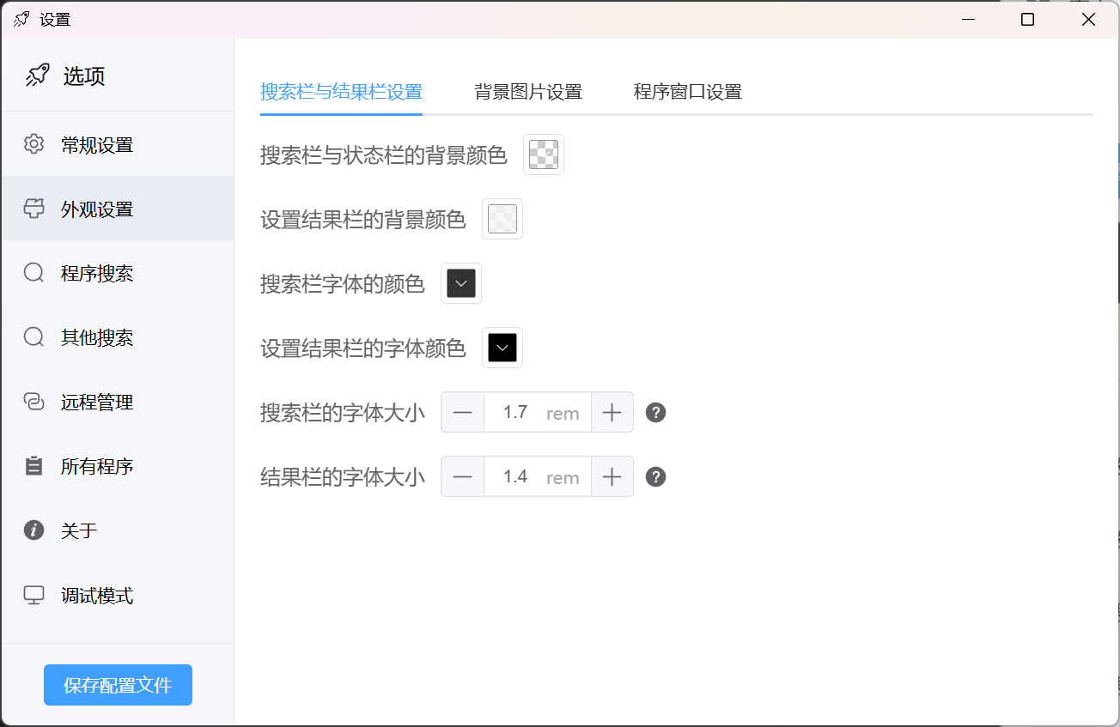
Task: Increase 搜索栏的字体大小 with plus button
Action: tap(612, 413)
